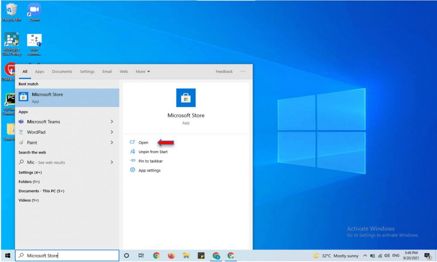Show hidden tray icons chevron
Screen dimensions: 437x262
365,256
